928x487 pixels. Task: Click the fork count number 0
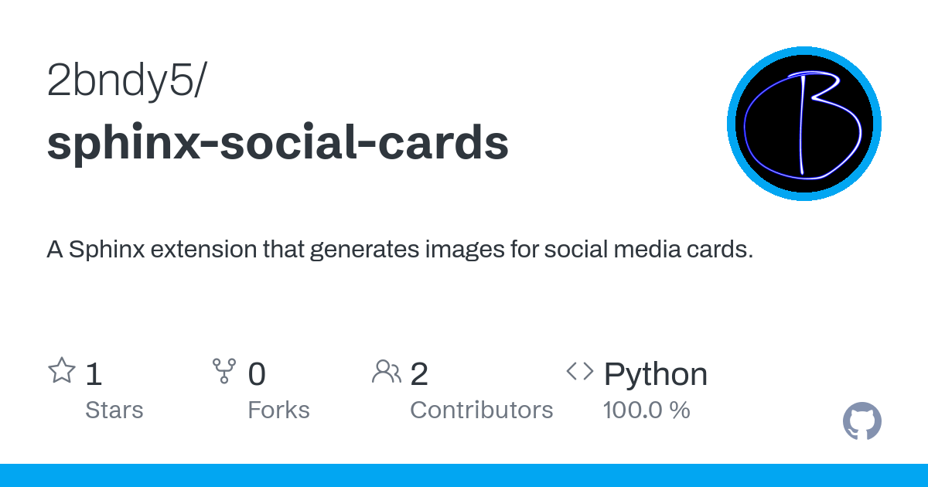tap(257, 374)
